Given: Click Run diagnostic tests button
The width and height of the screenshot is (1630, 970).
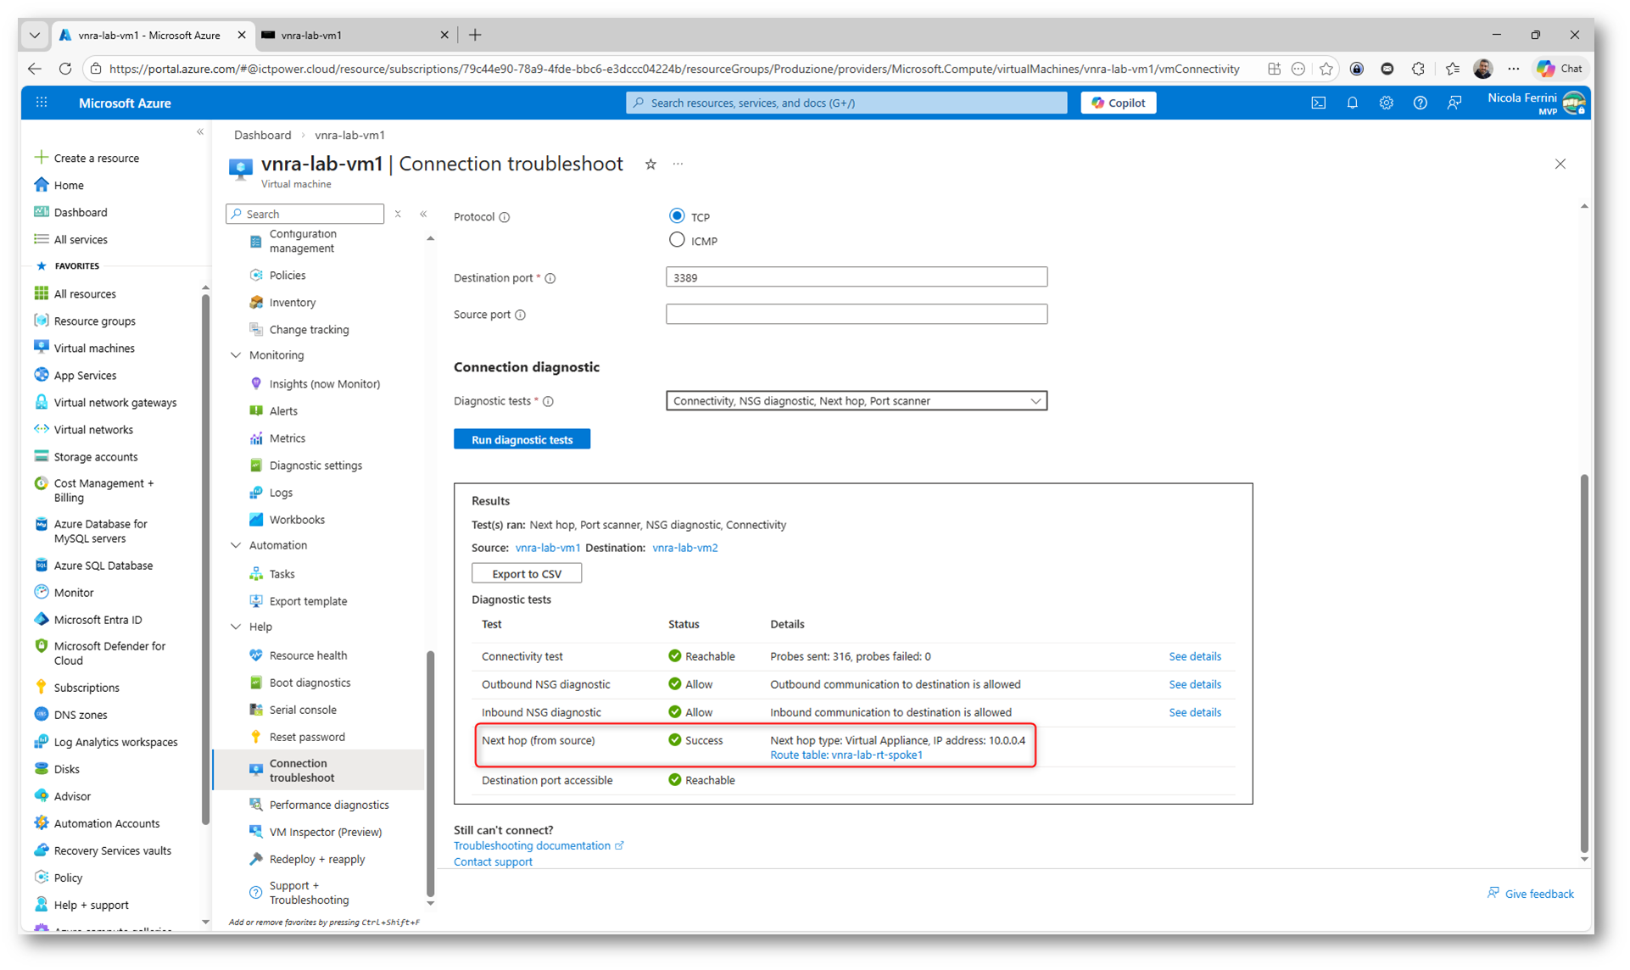Looking at the screenshot, I should 522,439.
